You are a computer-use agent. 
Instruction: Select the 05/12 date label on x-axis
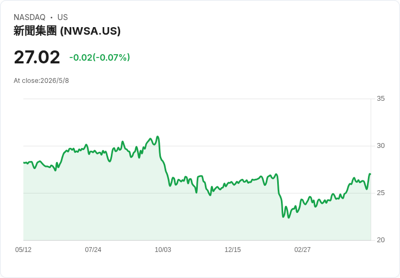tap(23, 249)
